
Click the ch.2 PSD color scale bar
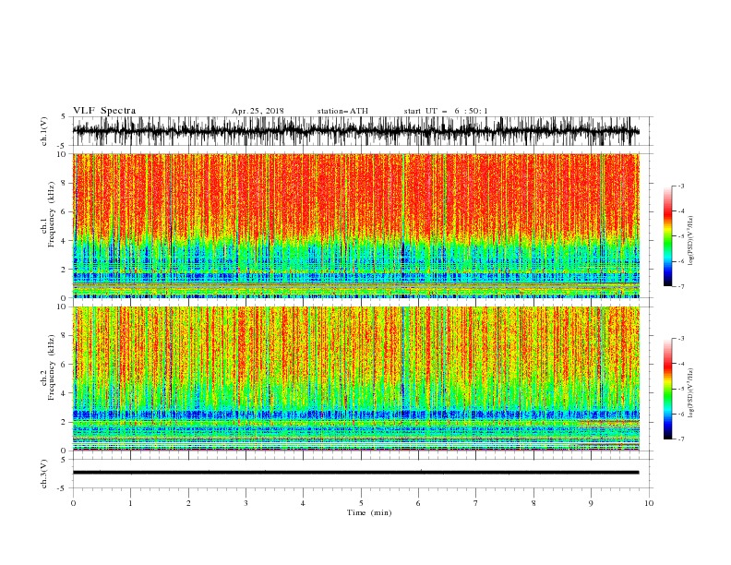[667, 389]
